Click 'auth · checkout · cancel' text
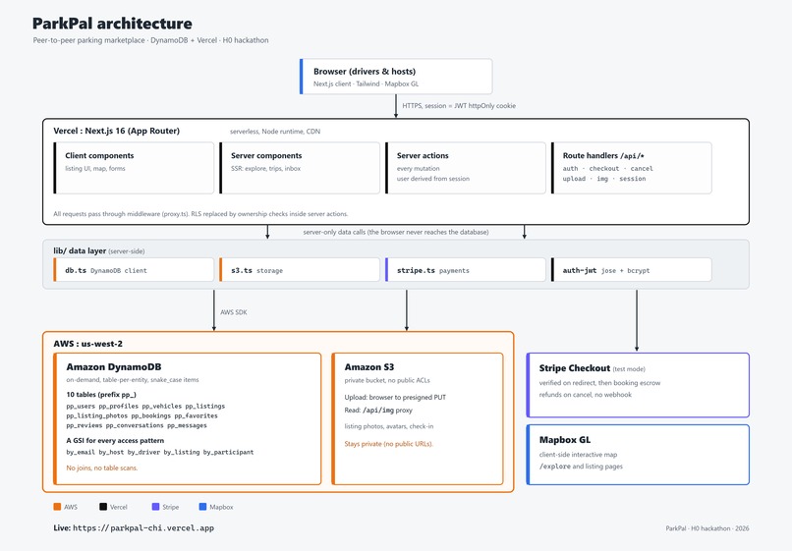 pyautogui.click(x=607, y=168)
